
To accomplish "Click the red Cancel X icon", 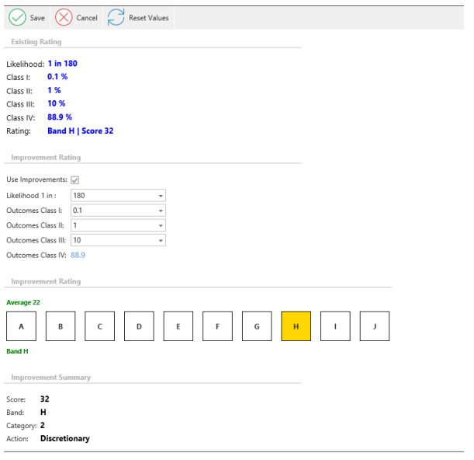I will pyautogui.click(x=64, y=18).
